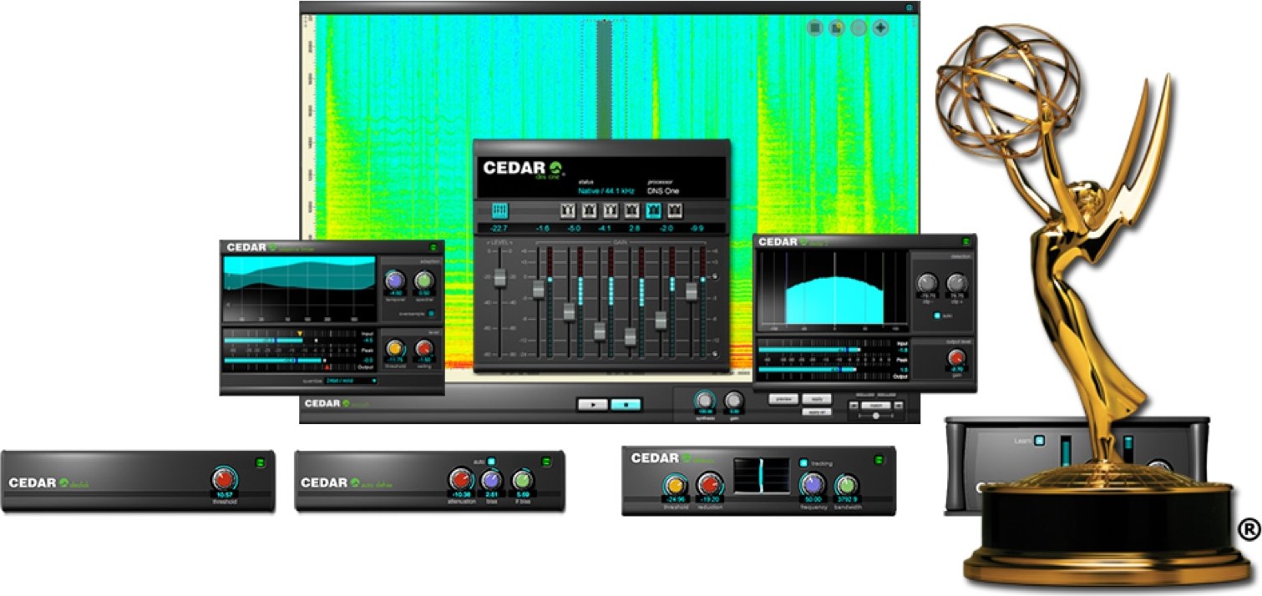Toggle the auto checkbox in the declip plugin
The height and width of the screenshot is (596, 1262).
(x=937, y=316)
